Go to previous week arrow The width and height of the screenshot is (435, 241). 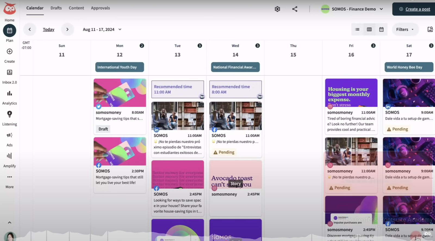click(x=30, y=29)
